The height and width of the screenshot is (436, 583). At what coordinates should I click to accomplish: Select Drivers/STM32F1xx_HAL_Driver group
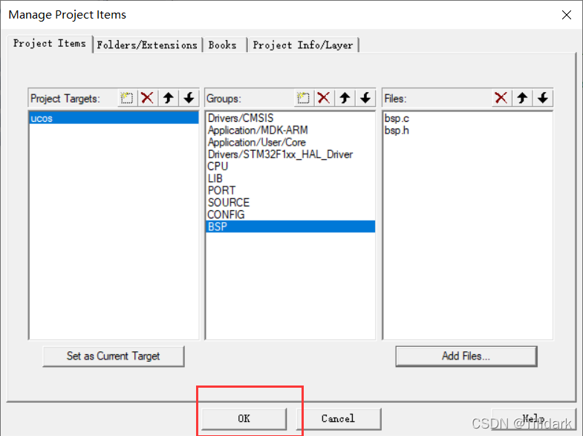coord(290,154)
